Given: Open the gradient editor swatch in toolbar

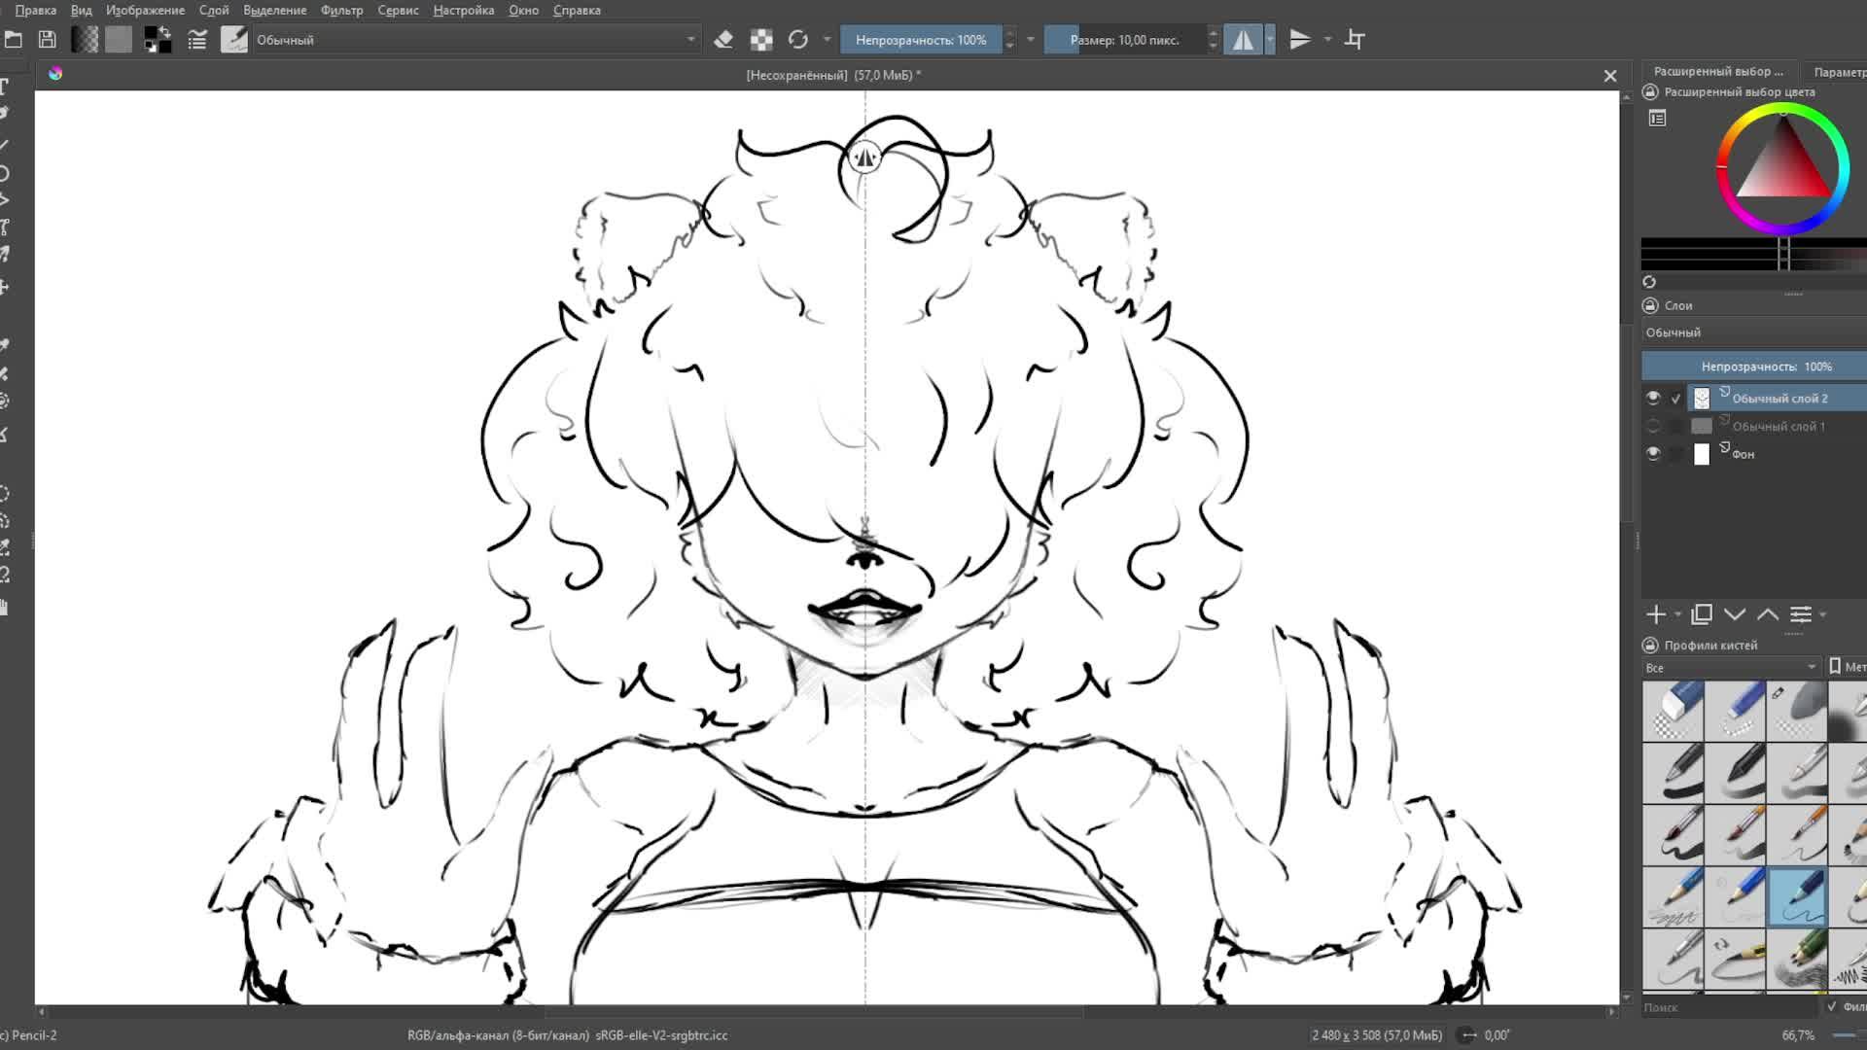Looking at the screenshot, I should pos(85,40).
